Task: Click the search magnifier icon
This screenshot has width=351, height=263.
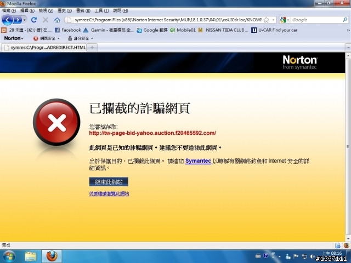Action: (345, 20)
